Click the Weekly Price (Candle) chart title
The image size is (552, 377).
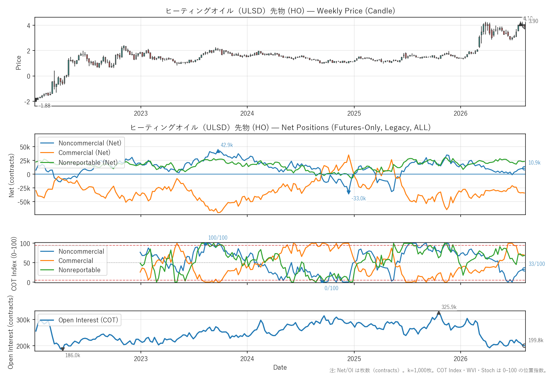point(280,11)
